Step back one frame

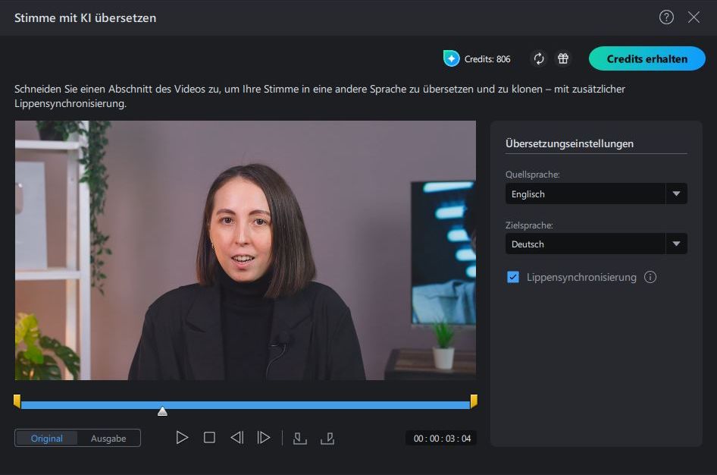pyautogui.click(x=237, y=438)
